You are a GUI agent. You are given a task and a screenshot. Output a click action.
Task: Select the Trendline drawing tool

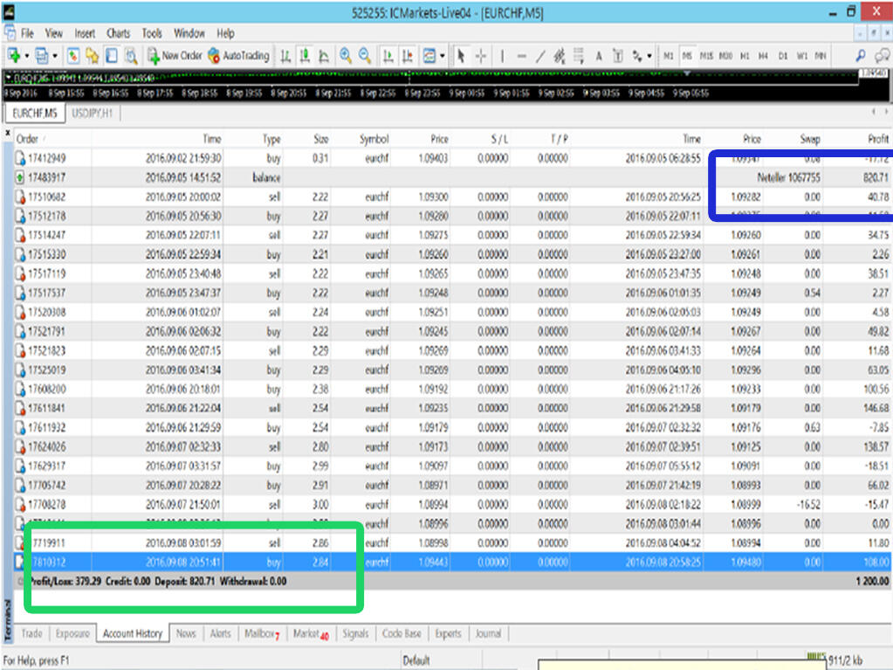click(539, 56)
